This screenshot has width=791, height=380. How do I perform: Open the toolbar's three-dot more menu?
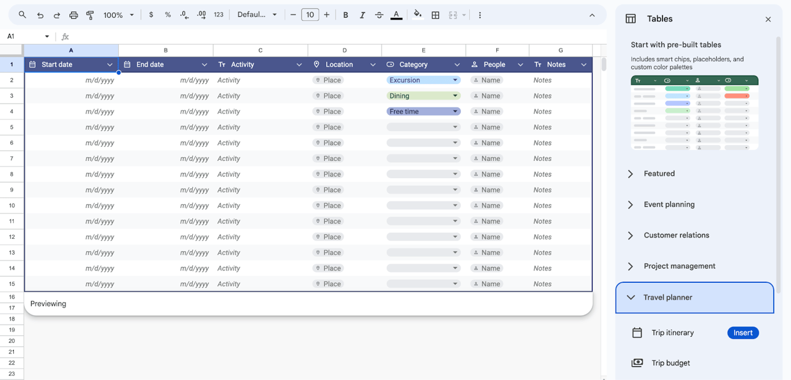479,15
